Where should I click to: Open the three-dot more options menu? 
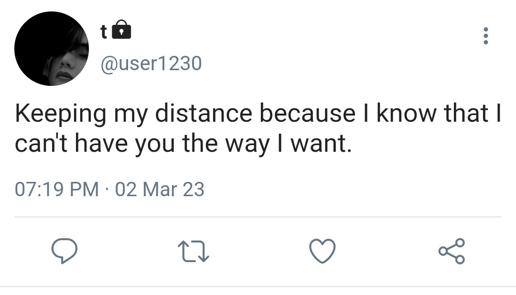pos(485,35)
